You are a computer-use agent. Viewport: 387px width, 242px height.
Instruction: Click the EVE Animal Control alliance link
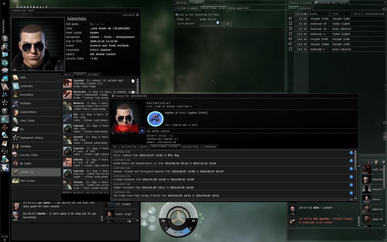pos(158,131)
